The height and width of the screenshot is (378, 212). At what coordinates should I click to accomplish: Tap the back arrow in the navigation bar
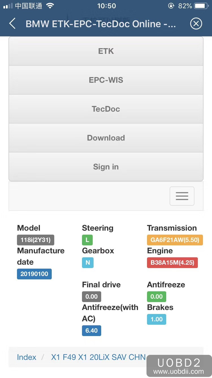coord(12,24)
